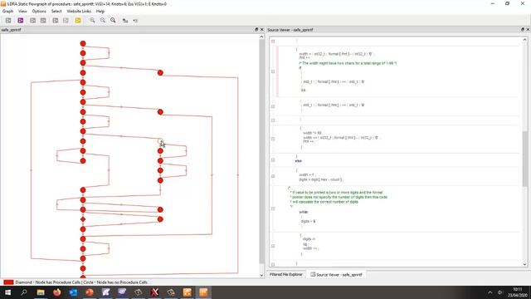Collapse the block with range 1-99 comment
The image size is (531, 299).
pos(273,71)
